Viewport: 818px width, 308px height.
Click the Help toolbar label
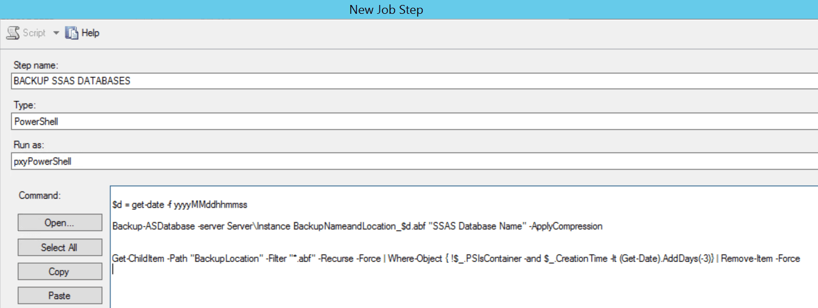point(90,33)
